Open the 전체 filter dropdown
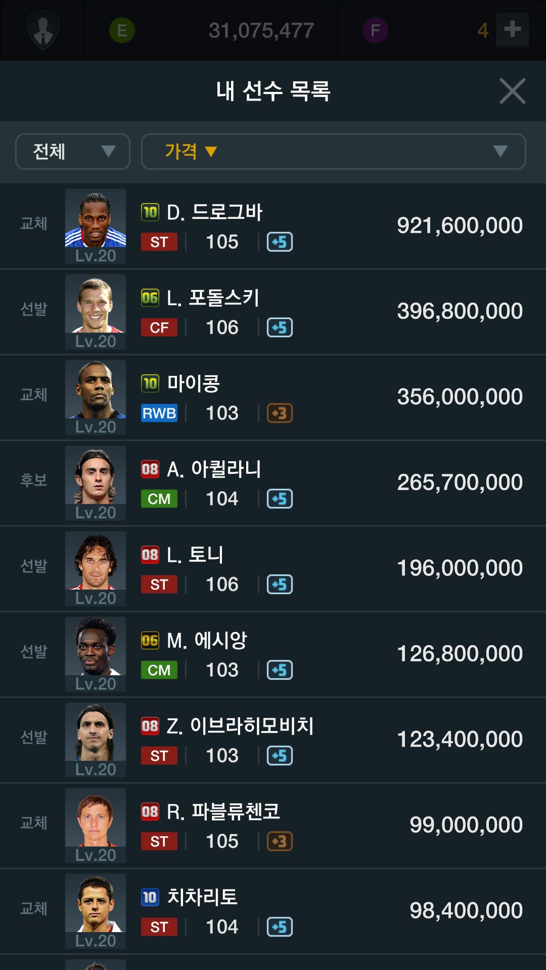This screenshot has height=970, width=546. tap(73, 152)
